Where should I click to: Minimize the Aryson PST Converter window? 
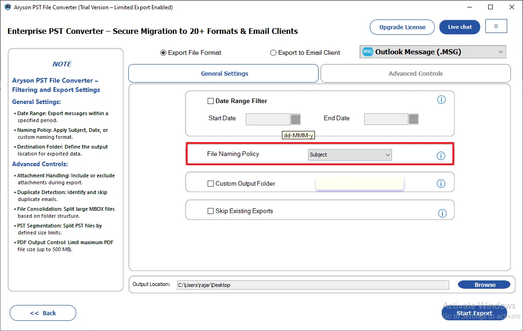coord(469,7)
